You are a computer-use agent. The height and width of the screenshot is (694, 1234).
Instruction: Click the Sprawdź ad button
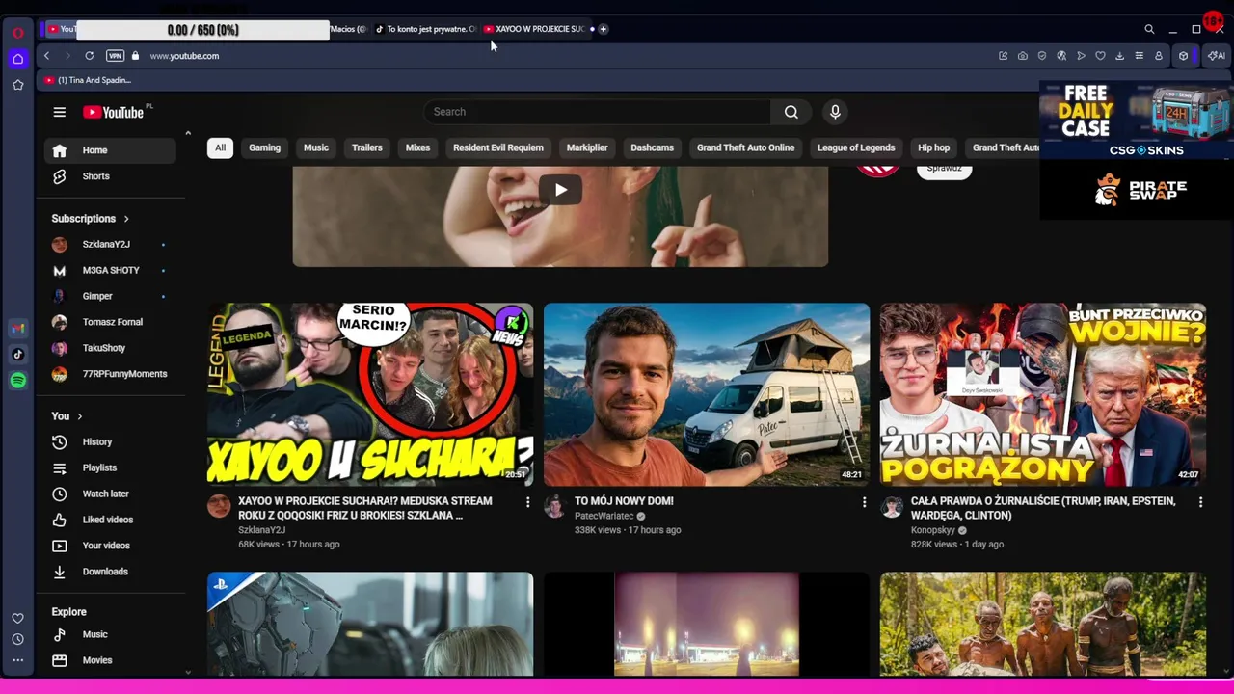coord(944,169)
